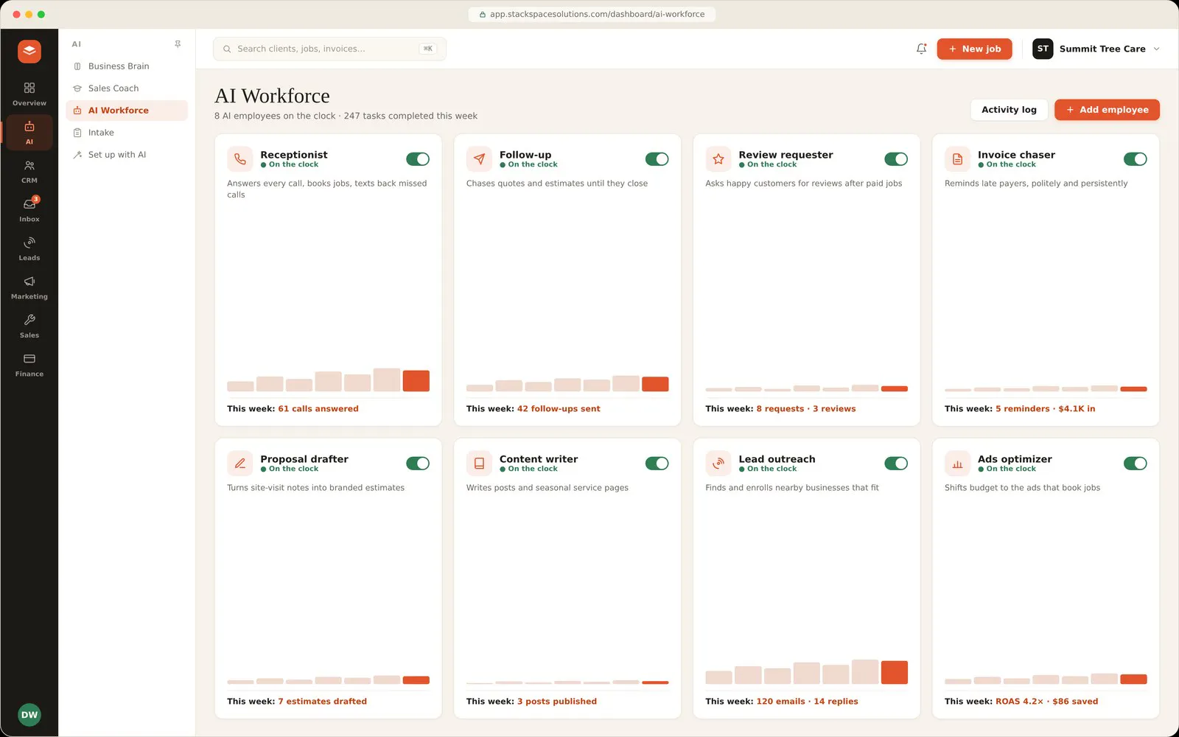Open the Finance card section
1179x737 pixels.
pos(29,365)
